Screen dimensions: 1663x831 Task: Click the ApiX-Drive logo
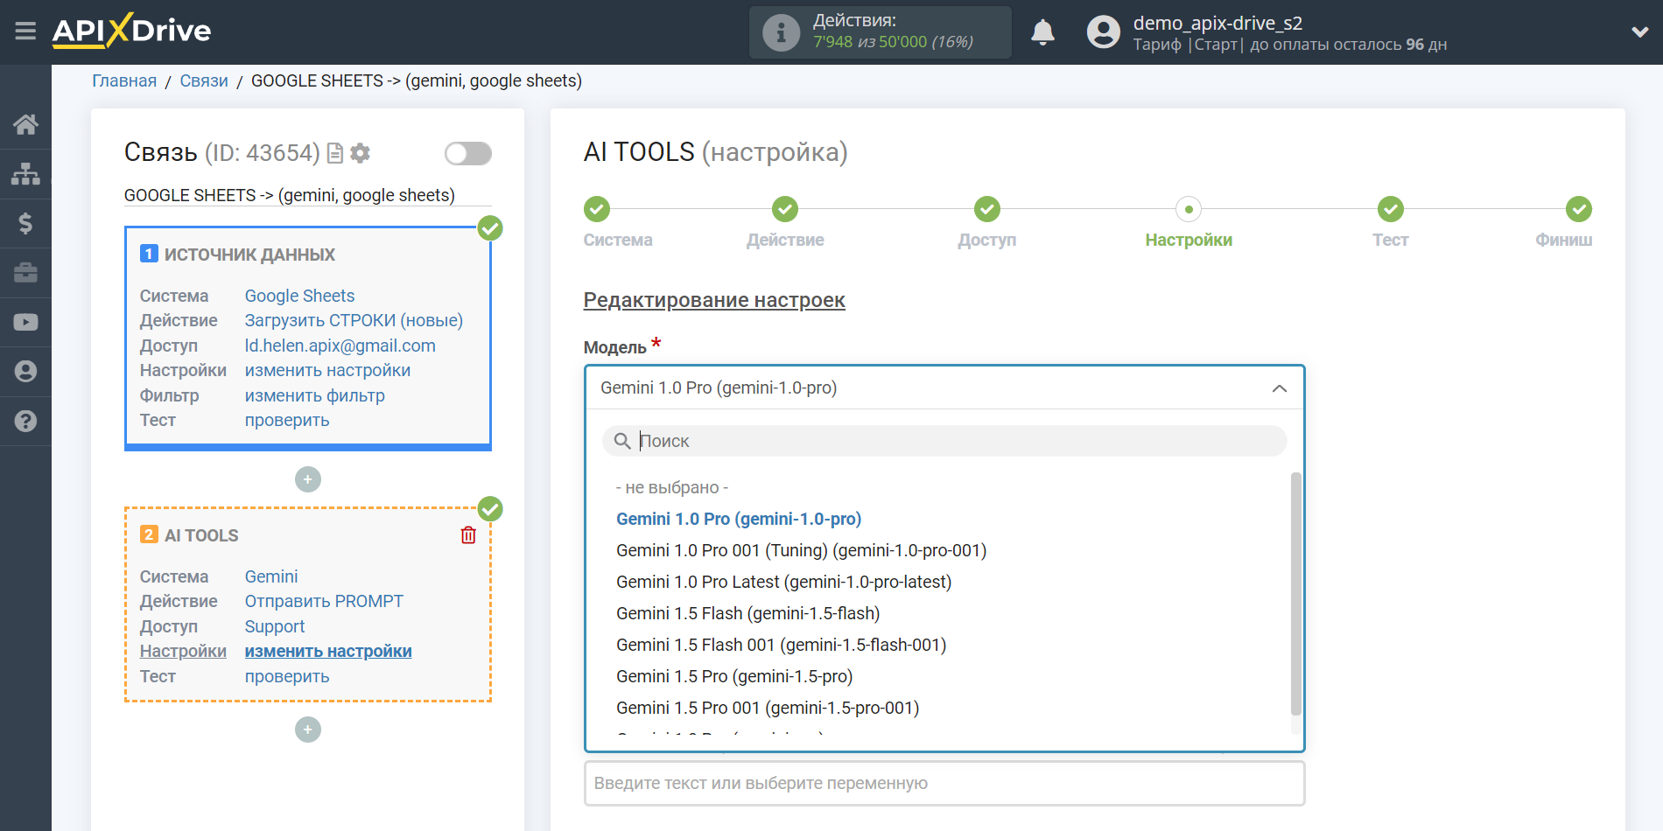(131, 31)
